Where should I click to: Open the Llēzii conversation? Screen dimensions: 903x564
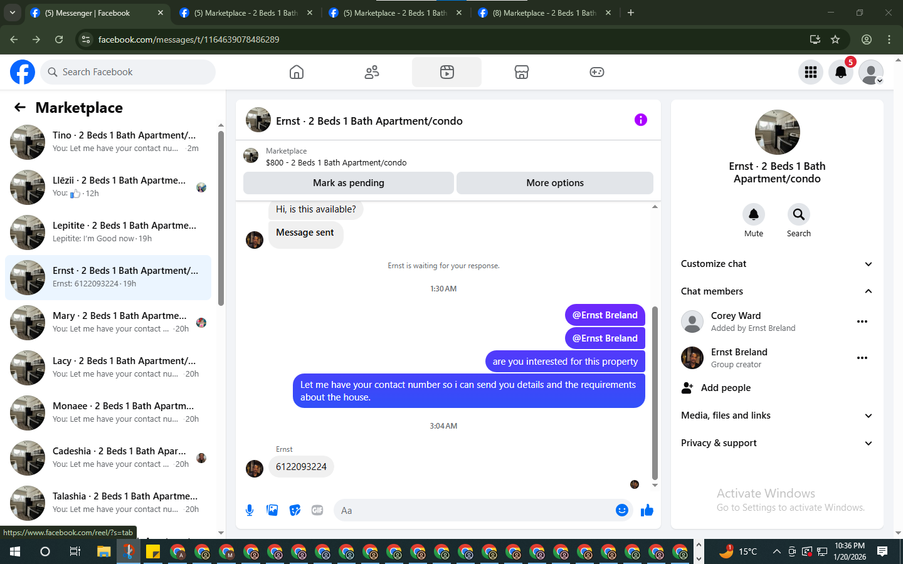[x=108, y=187]
